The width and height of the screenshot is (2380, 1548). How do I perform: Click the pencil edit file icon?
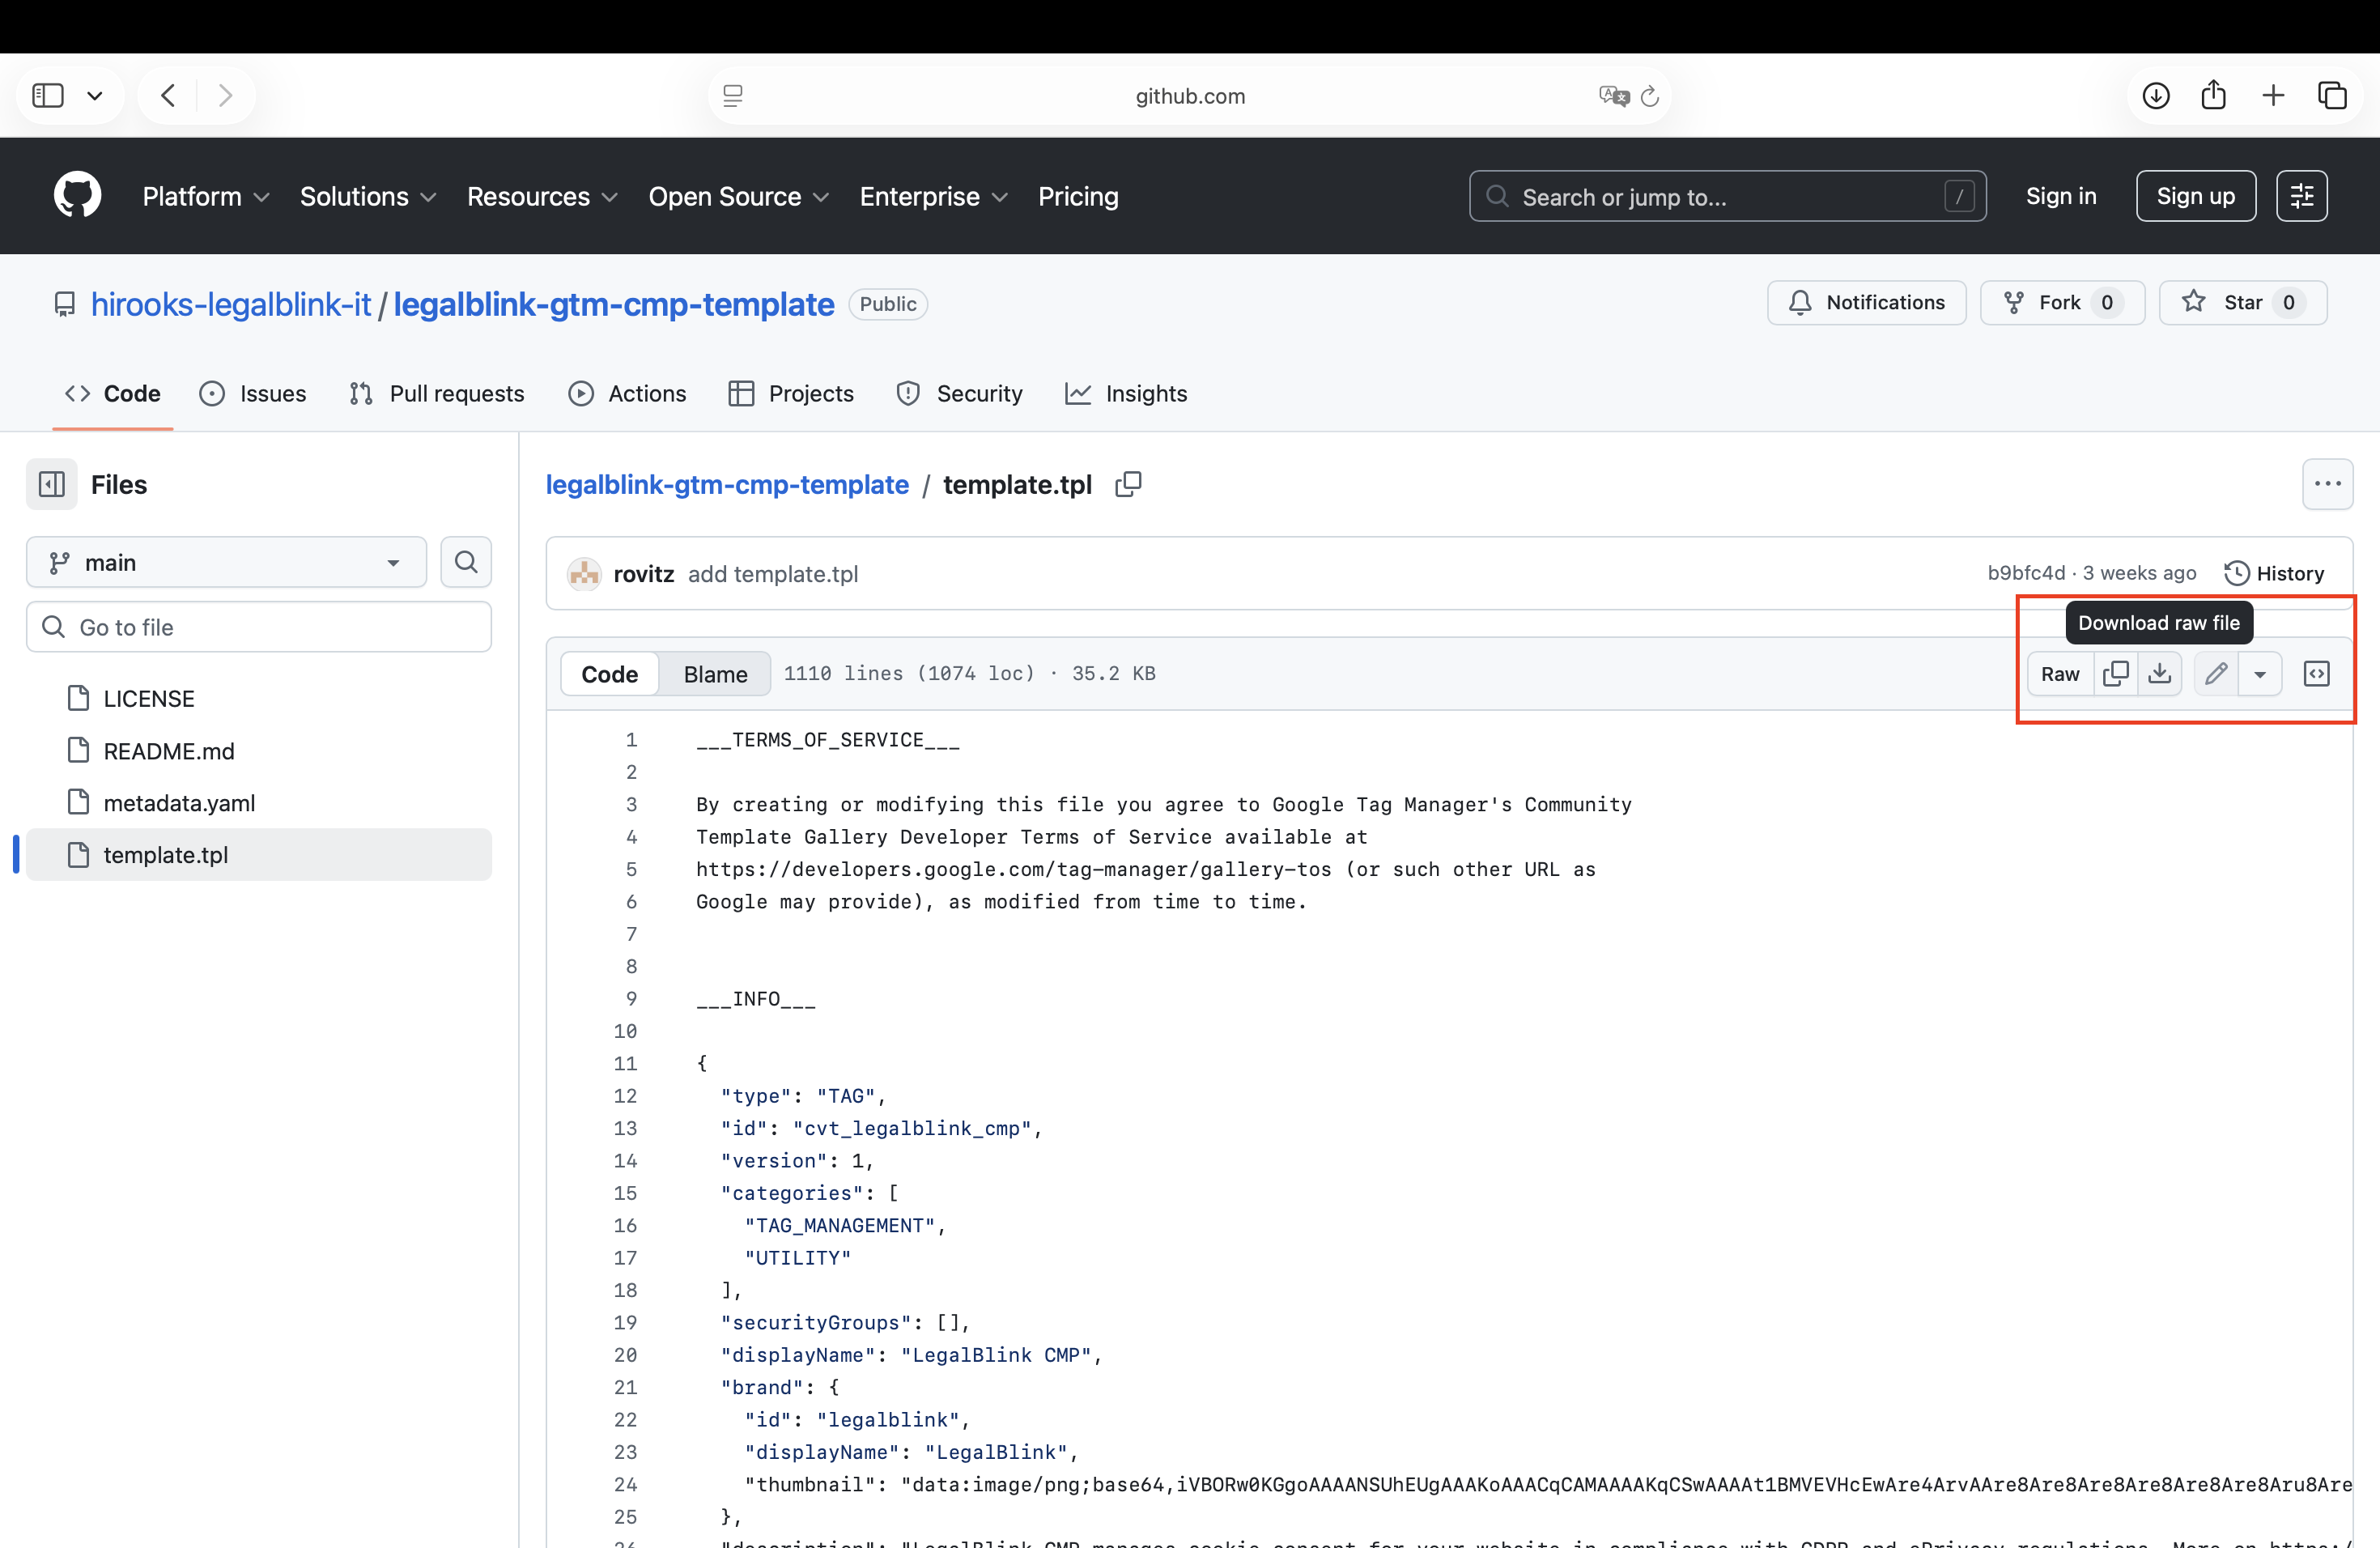click(x=2215, y=673)
